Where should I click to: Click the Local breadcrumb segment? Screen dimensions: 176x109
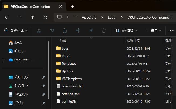112,17
